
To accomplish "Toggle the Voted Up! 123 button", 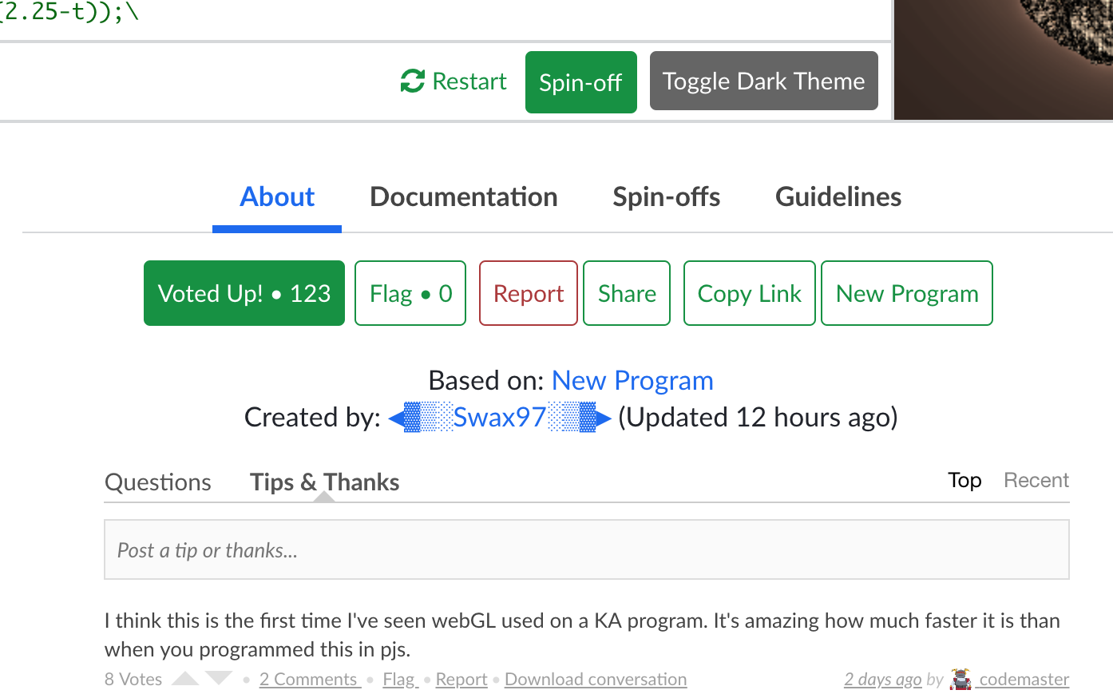I will (x=244, y=293).
